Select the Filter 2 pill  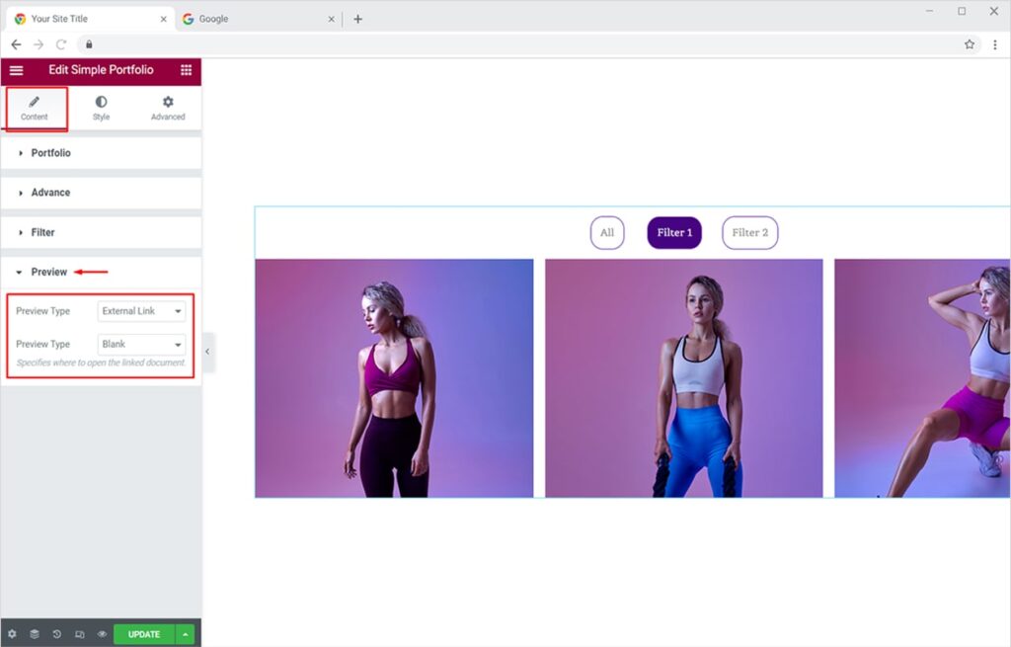click(749, 233)
